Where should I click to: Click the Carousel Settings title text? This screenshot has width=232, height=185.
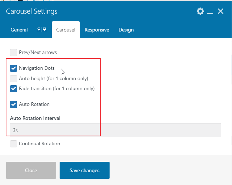click(x=32, y=11)
